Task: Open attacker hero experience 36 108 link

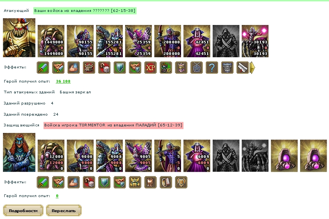Action: point(63,81)
